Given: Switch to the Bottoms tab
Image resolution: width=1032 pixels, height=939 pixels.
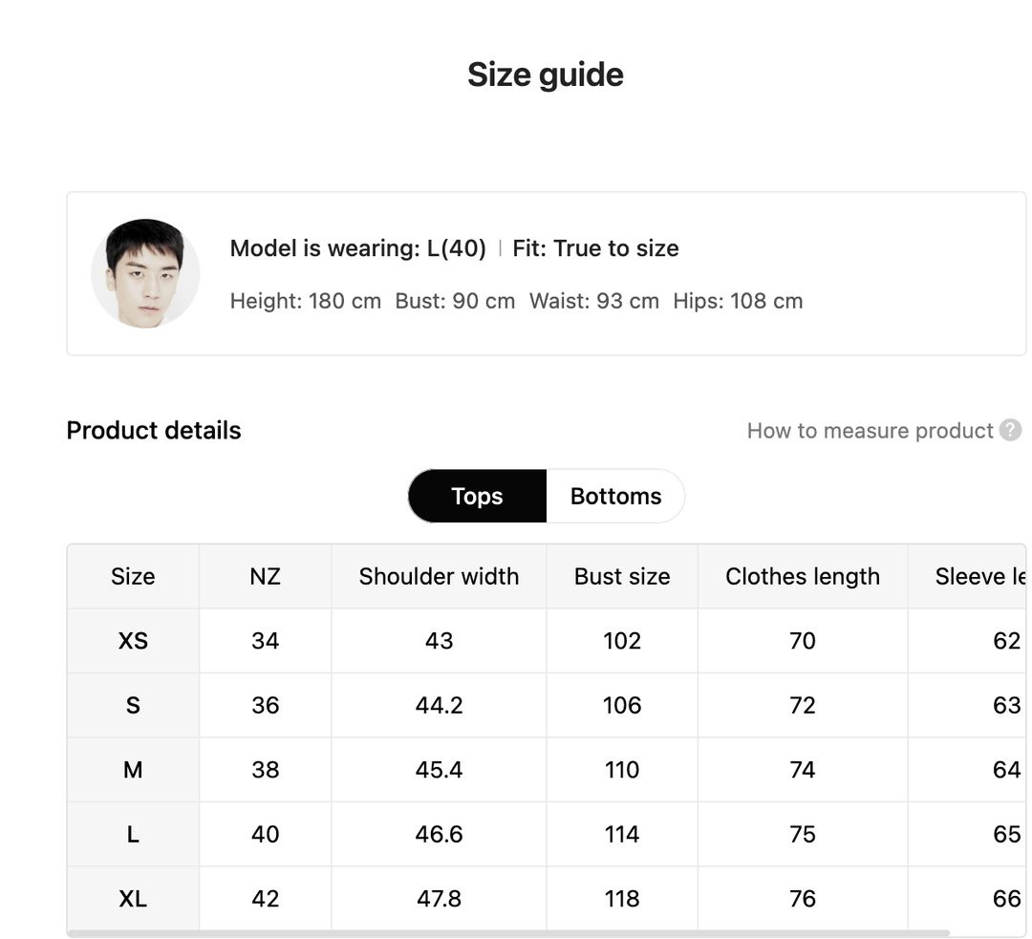Looking at the screenshot, I should coord(615,496).
